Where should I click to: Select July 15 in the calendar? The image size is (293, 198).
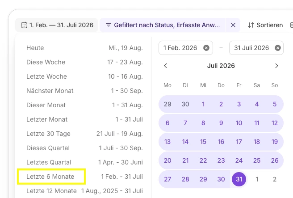coord(203,142)
